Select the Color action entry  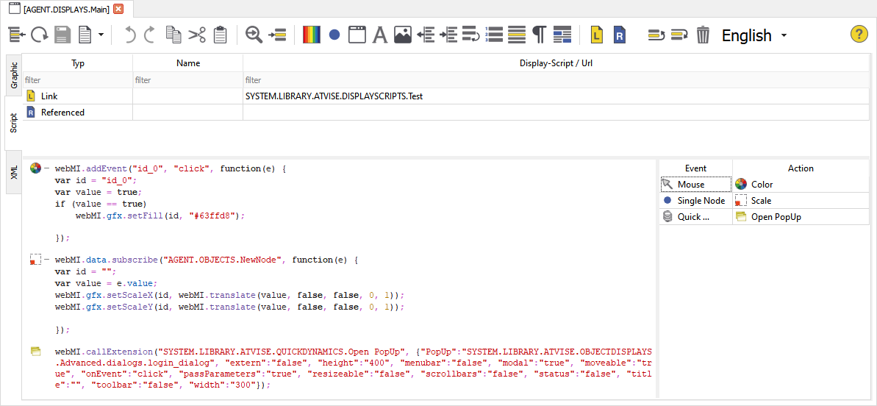pyautogui.click(x=801, y=184)
